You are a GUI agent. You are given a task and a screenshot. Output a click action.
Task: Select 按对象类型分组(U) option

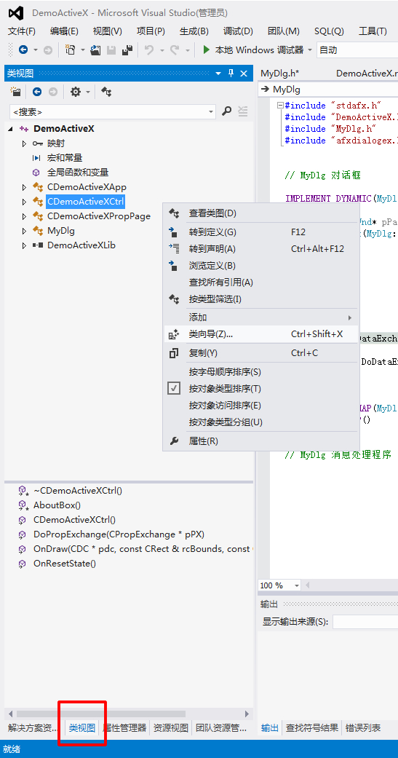(x=260, y=422)
